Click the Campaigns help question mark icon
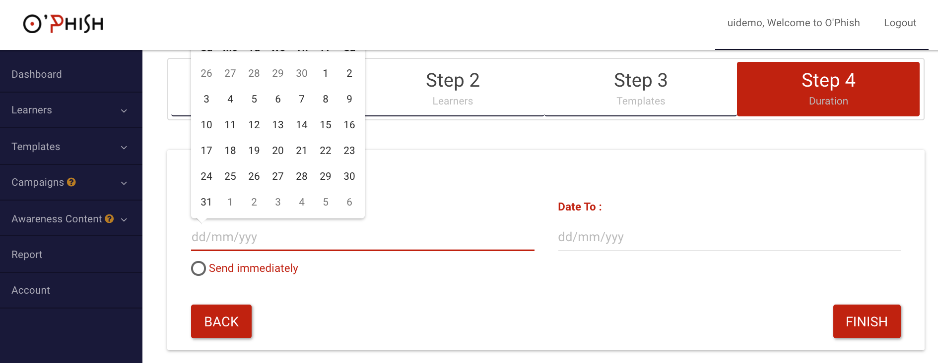 tap(71, 182)
